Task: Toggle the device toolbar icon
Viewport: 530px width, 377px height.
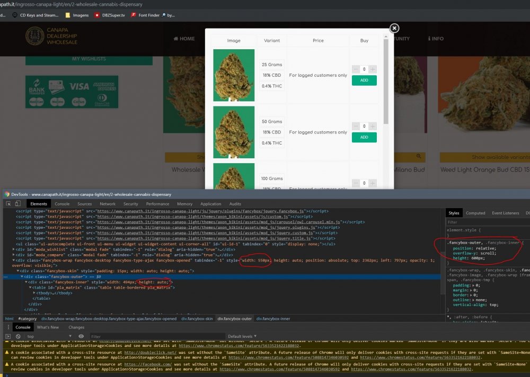Action: (x=18, y=203)
